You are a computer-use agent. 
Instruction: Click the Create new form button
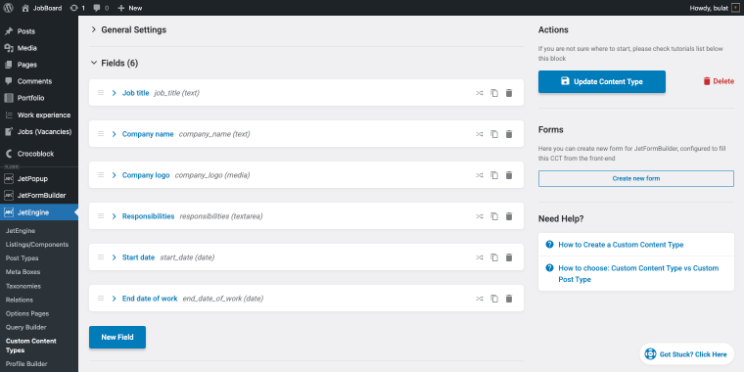click(635, 178)
